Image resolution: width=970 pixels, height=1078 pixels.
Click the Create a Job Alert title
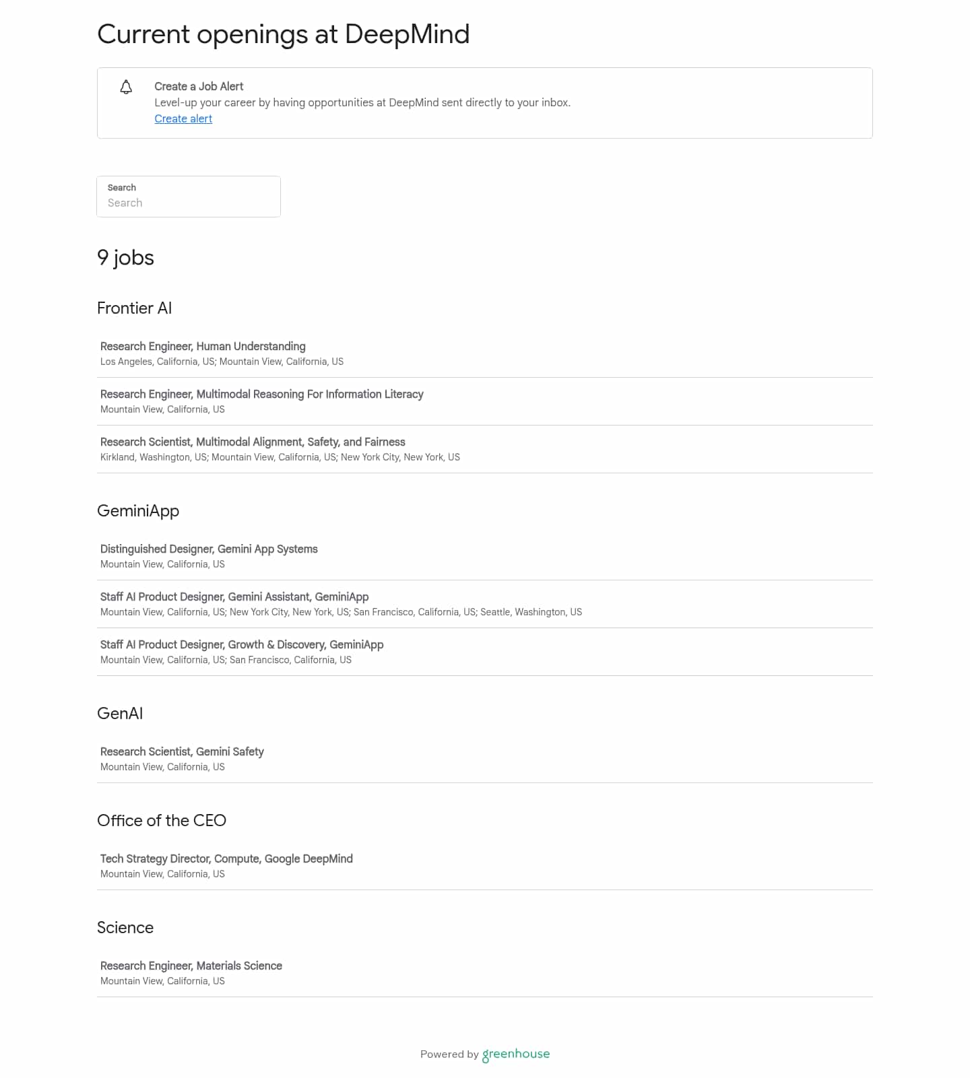point(199,86)
